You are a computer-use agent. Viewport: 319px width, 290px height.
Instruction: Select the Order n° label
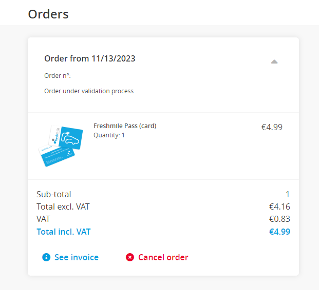pos(58,76)
